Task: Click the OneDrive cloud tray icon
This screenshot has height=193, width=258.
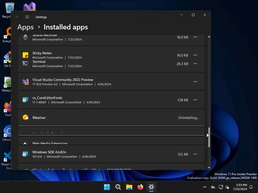Action: click(213, 187)
